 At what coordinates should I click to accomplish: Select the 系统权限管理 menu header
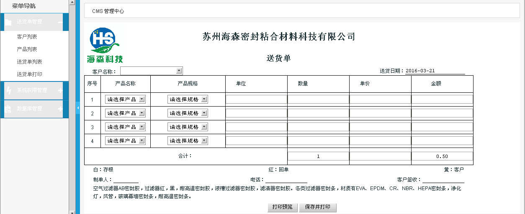pos(34,90)
